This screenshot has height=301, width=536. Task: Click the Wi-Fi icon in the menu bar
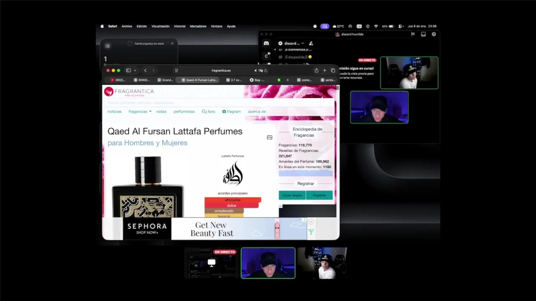tap(376, 26)
